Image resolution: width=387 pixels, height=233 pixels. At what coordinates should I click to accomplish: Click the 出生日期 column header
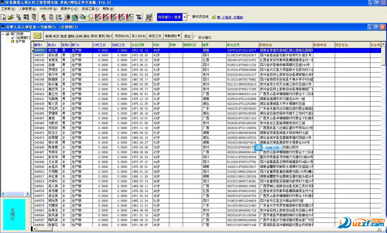coord(142,45)
